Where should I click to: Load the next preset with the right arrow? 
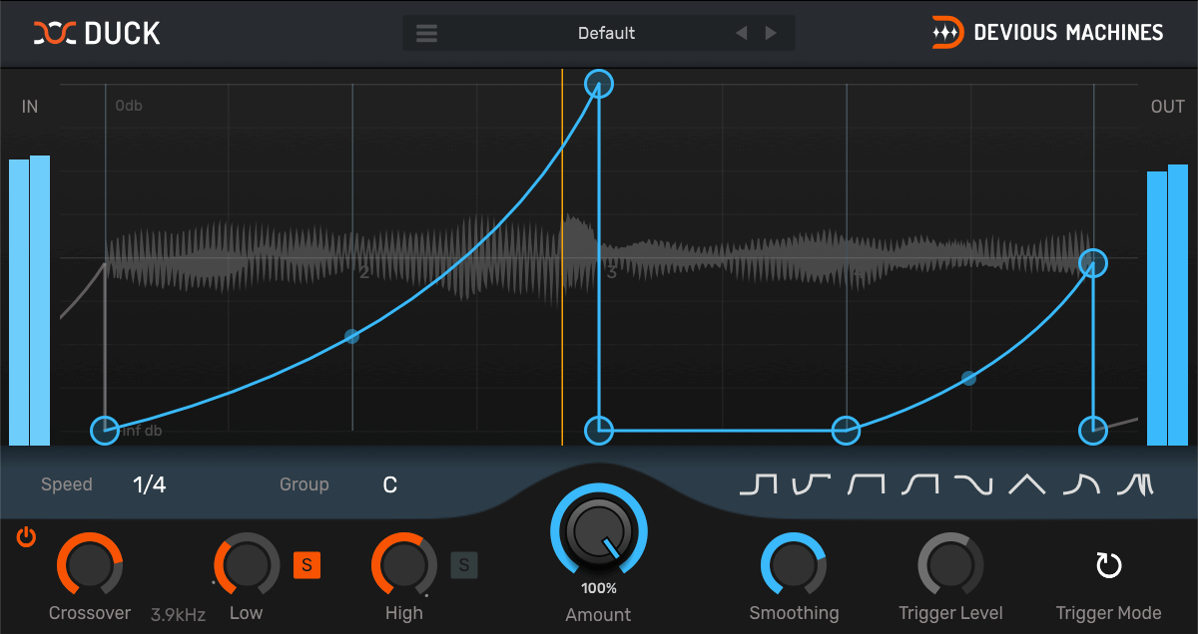click(x=771, y=32)
